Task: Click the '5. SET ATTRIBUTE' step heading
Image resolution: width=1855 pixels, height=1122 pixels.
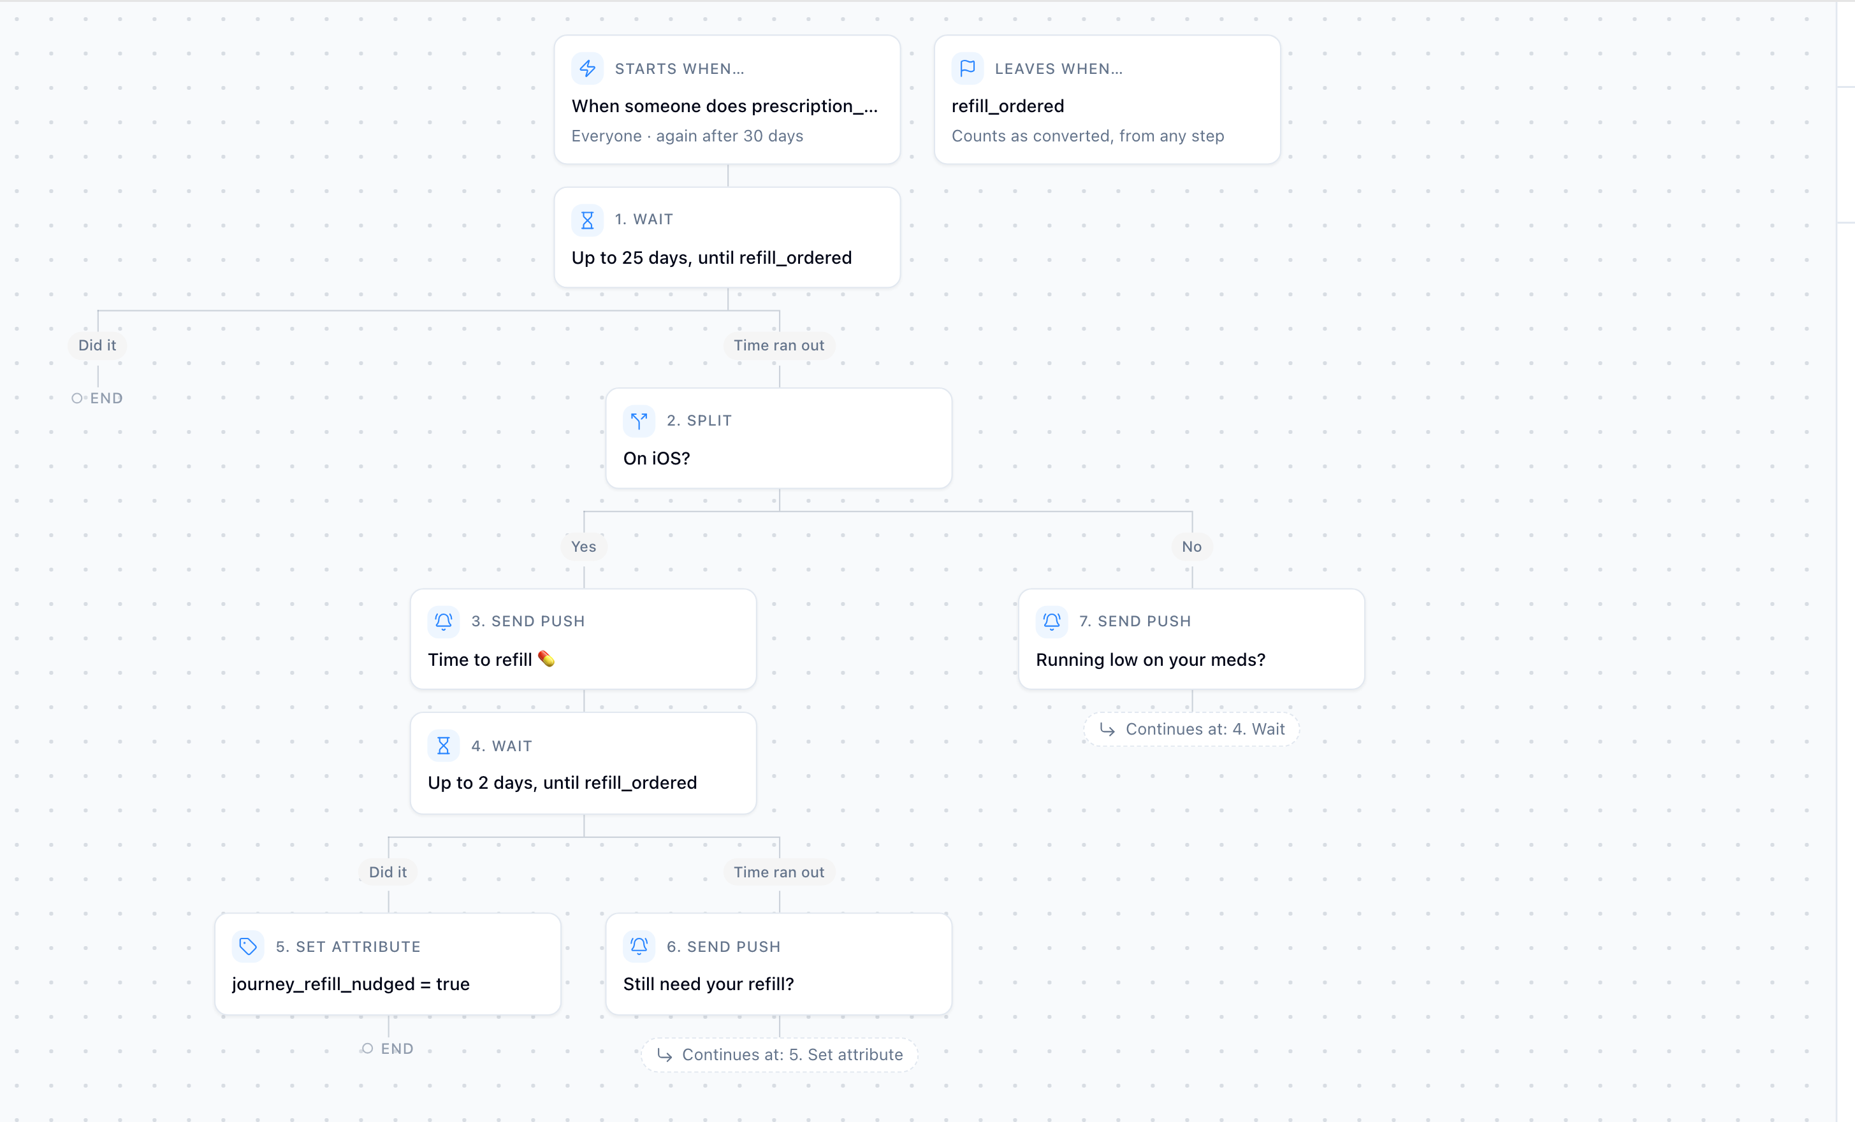Action: point(348,947)
